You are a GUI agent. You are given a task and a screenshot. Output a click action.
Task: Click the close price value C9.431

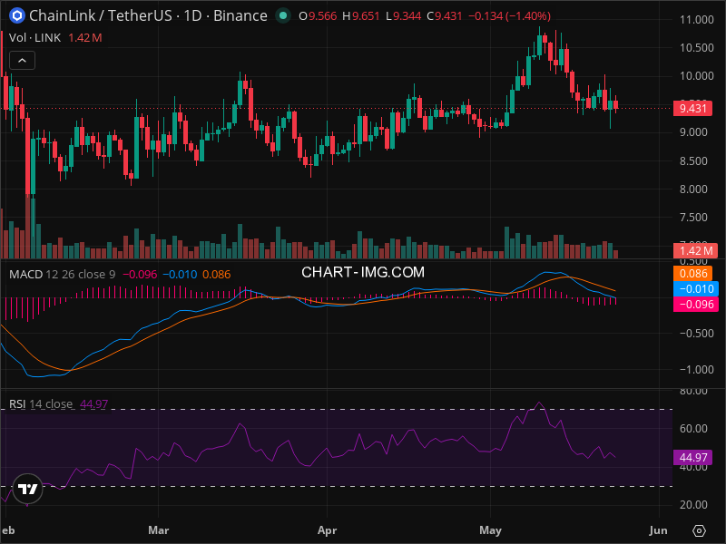pyautogui.click(x=445, y=16)
